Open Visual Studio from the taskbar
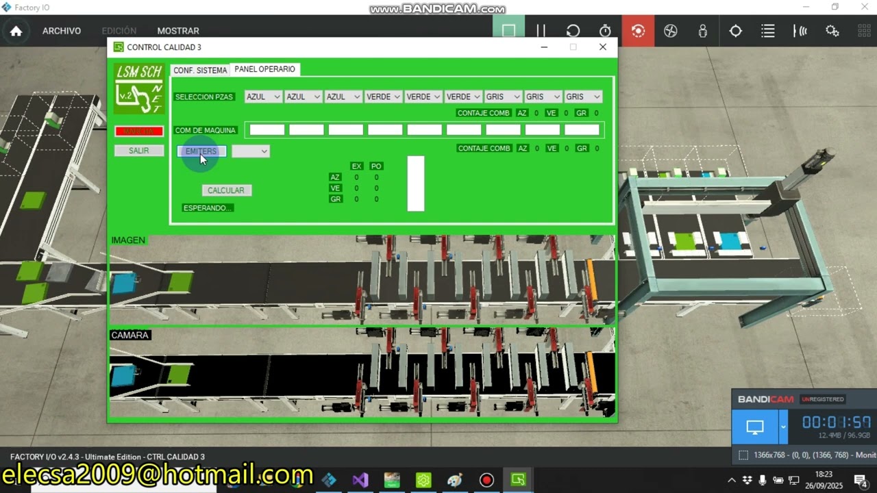The height and width of the screenshot is (493, 877). point(360,480)
